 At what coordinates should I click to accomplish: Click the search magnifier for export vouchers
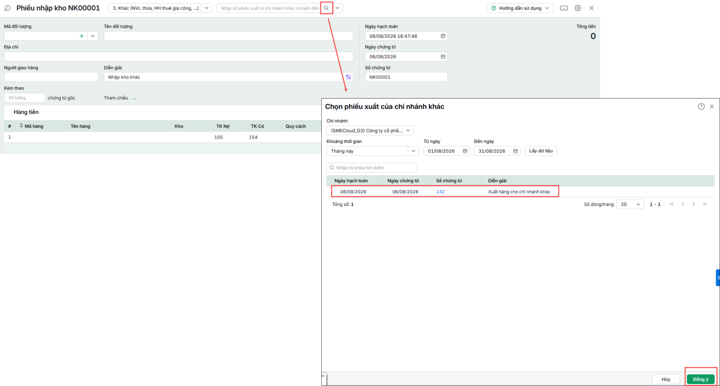click(326, 8)
